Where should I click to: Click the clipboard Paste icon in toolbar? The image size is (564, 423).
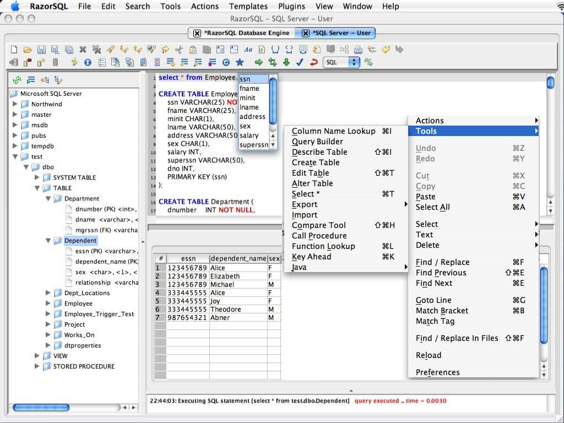193,49
